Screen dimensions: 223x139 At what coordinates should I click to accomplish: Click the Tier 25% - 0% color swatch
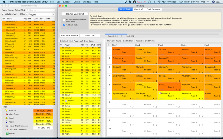43,128
